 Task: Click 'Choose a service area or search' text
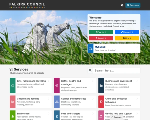coord(26,73)
